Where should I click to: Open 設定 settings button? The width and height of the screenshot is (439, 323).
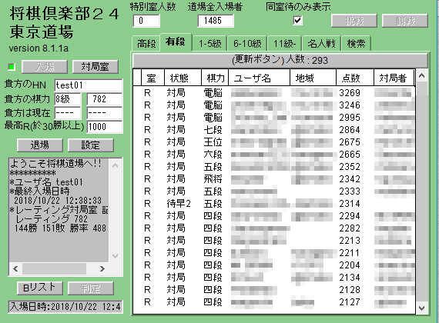[90, 145]
